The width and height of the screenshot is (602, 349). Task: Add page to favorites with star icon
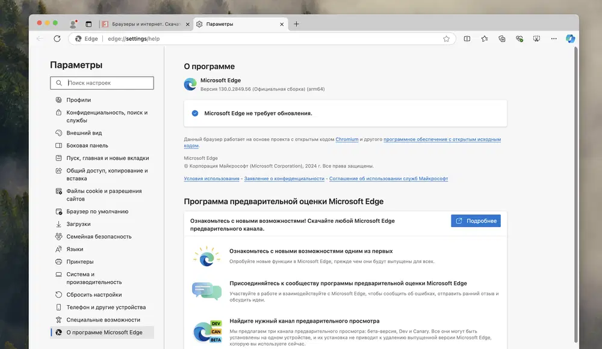[x=446, y=38]
